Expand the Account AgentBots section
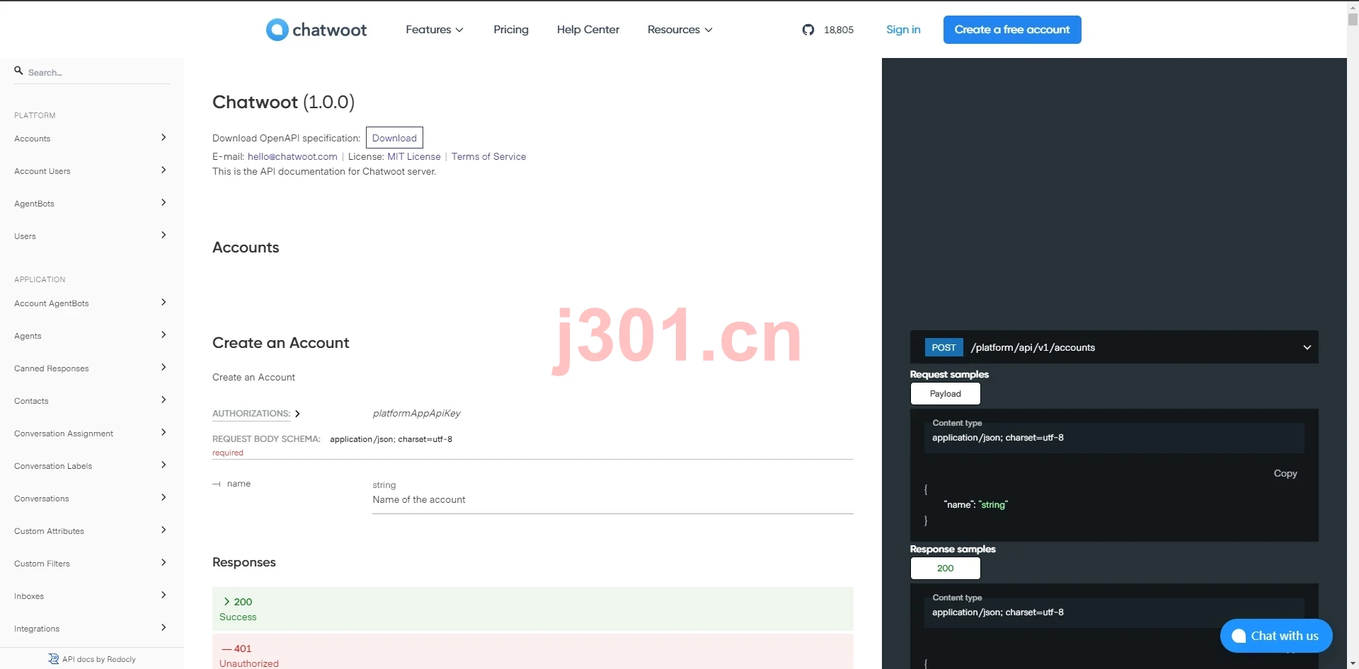 coord(92,303)
